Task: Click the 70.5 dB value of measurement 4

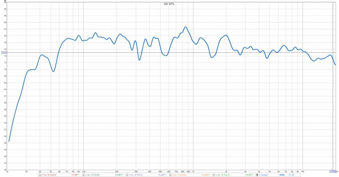Action: point(205,175)
